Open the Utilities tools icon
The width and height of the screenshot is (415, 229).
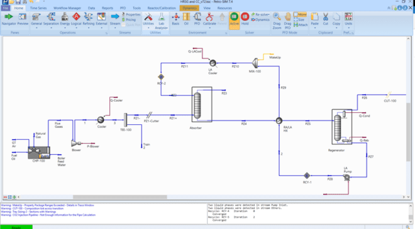[148, 17]
